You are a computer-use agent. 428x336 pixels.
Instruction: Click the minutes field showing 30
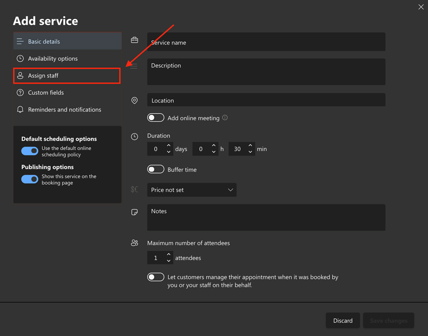click(x=242, y=149)
